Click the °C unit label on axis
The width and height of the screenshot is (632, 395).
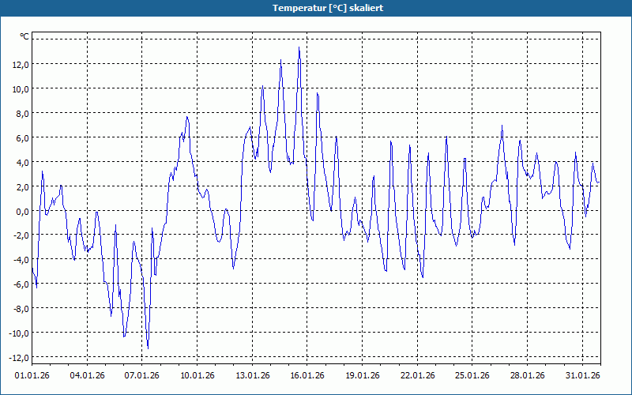(24, 36)
